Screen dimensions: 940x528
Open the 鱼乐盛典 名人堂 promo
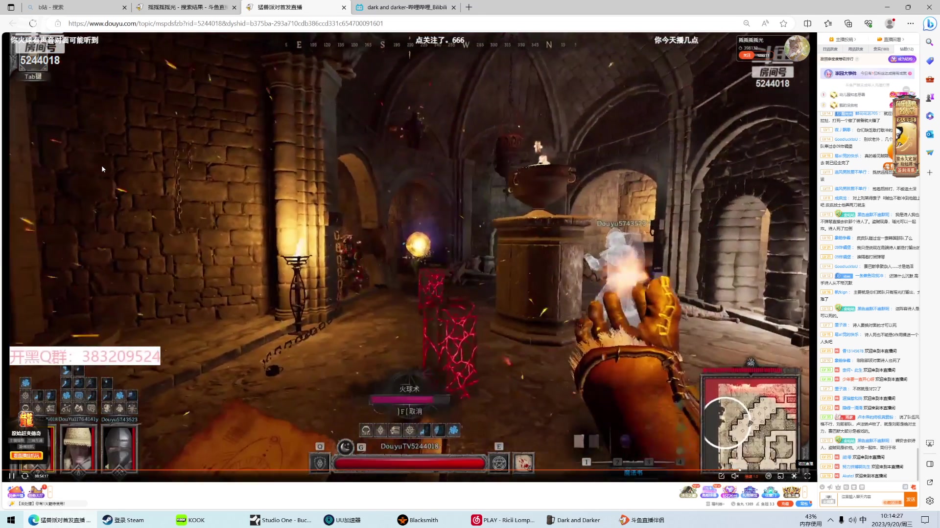coord(906,136)
